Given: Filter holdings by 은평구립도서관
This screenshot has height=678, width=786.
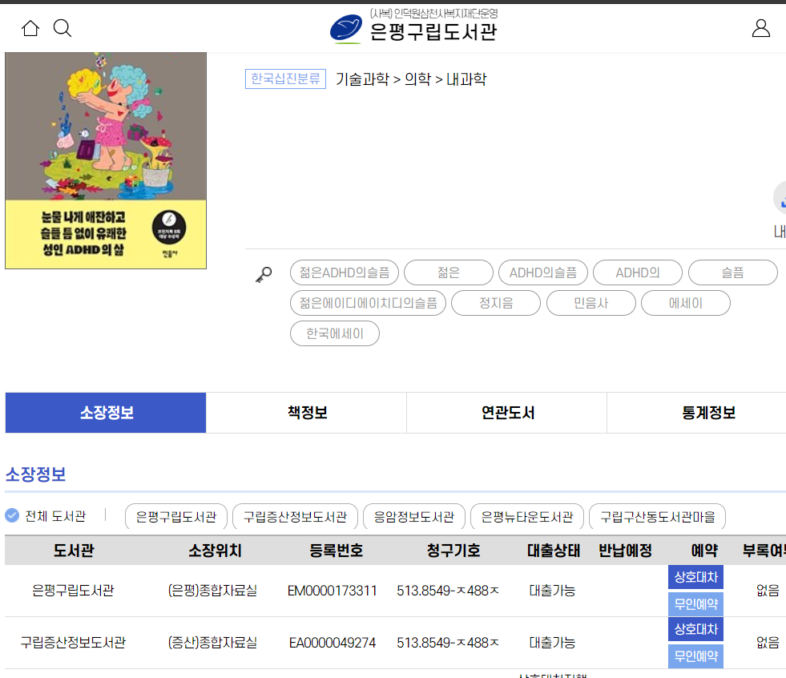Looking at the screenshot, I should click(176, 517).
